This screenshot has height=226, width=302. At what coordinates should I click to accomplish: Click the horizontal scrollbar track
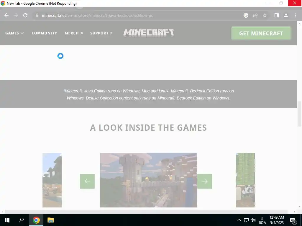[x=146, y=212]
